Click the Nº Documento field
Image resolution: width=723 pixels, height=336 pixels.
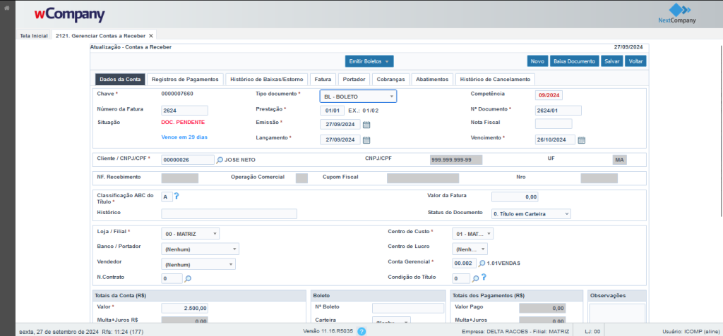[558, 111]
